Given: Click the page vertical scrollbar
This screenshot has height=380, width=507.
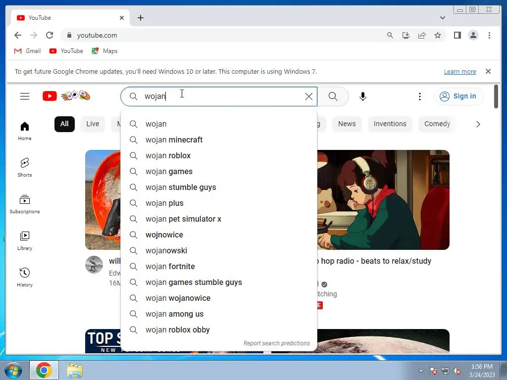Looking at the screenshot, I should pyautogui.click(x=496, y=96).
